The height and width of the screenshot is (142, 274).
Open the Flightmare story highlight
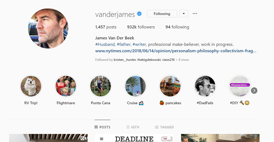click(x=66, y=86)
